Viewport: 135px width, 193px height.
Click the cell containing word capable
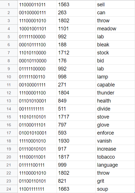(115, 85)
